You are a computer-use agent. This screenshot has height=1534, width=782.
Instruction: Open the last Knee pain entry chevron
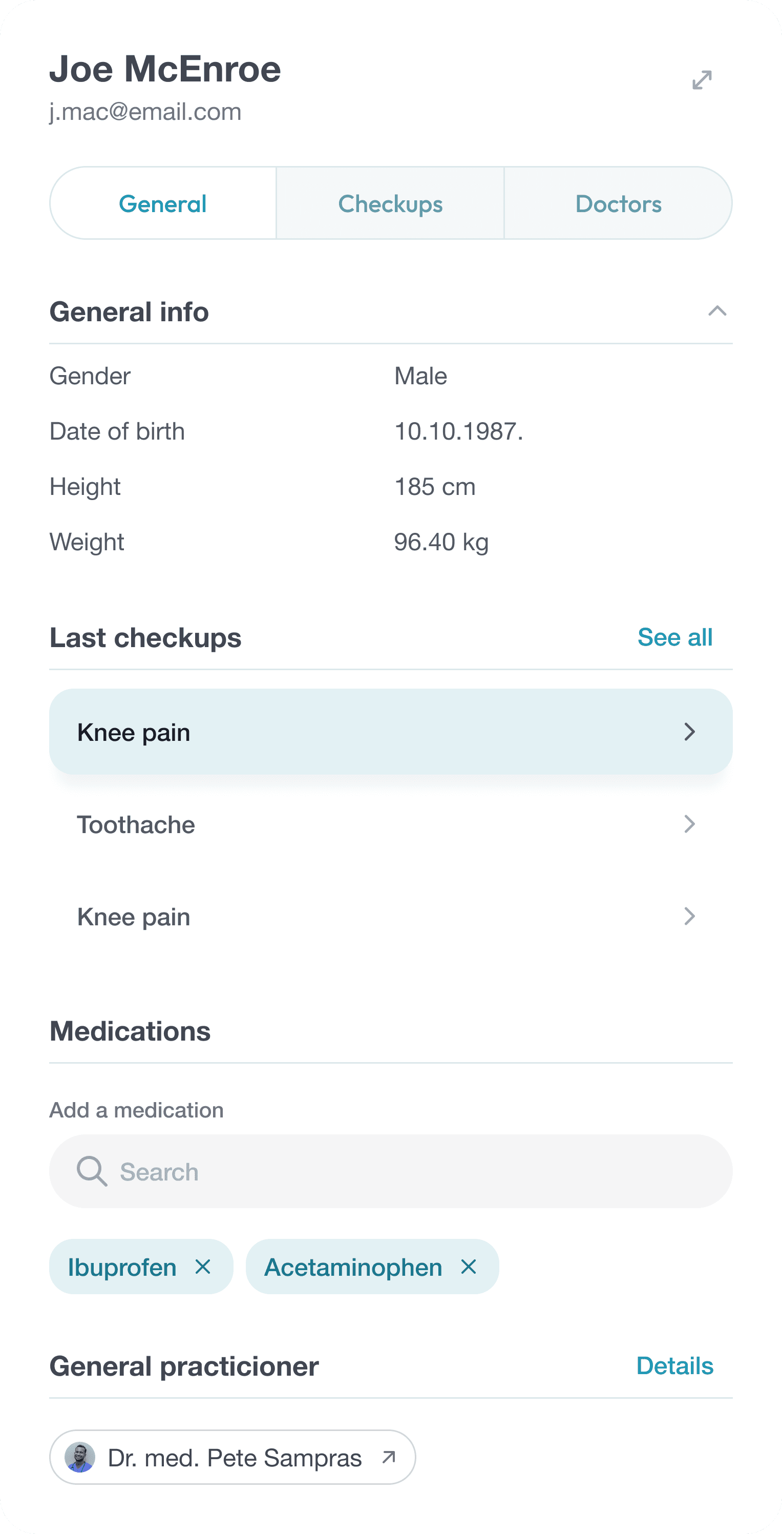690,917
